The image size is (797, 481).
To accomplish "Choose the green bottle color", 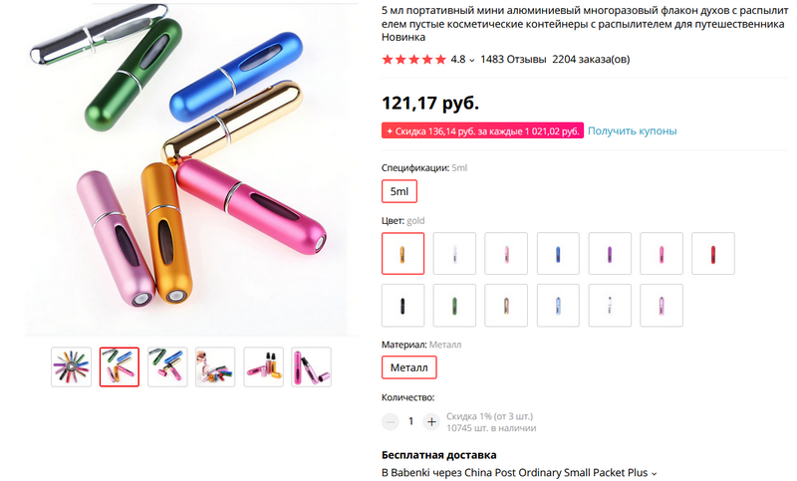I will [454, 305].
